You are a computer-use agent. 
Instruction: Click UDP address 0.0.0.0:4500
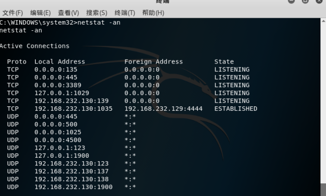[x=58, y=140]
